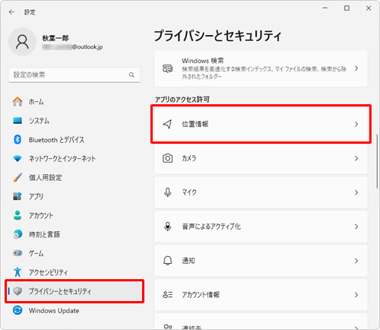Select ネットワークとインターネット in sidebar
Image resolution: width=380 pixels, height=330 pixels.
pos(74,159)
